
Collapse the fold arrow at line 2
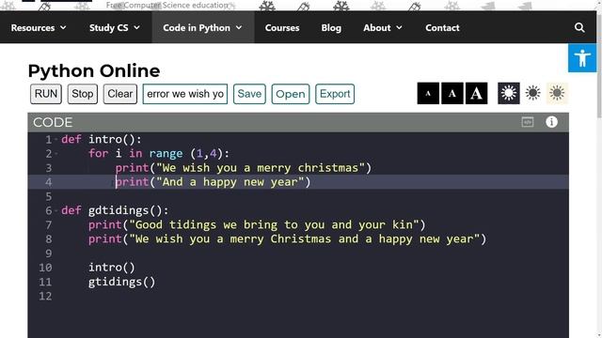(x=56, y=154)
